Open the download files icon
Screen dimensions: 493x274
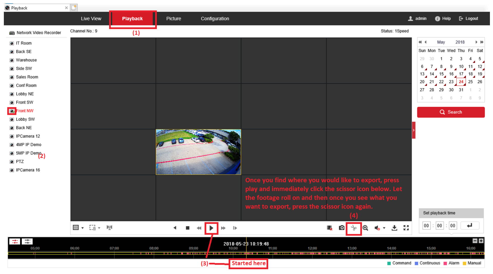[x=394, y=228]
